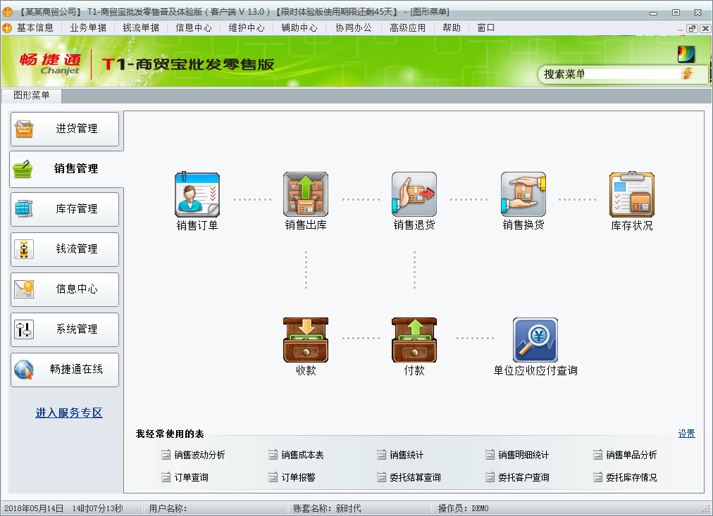Open the 收款 receipt drawer icon

306,340
